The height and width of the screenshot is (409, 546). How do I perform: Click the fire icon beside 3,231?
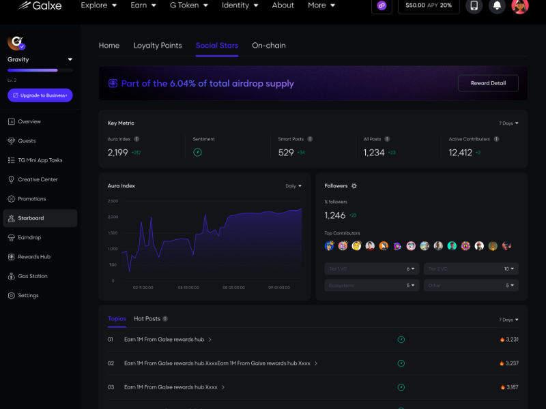point(502,339)
